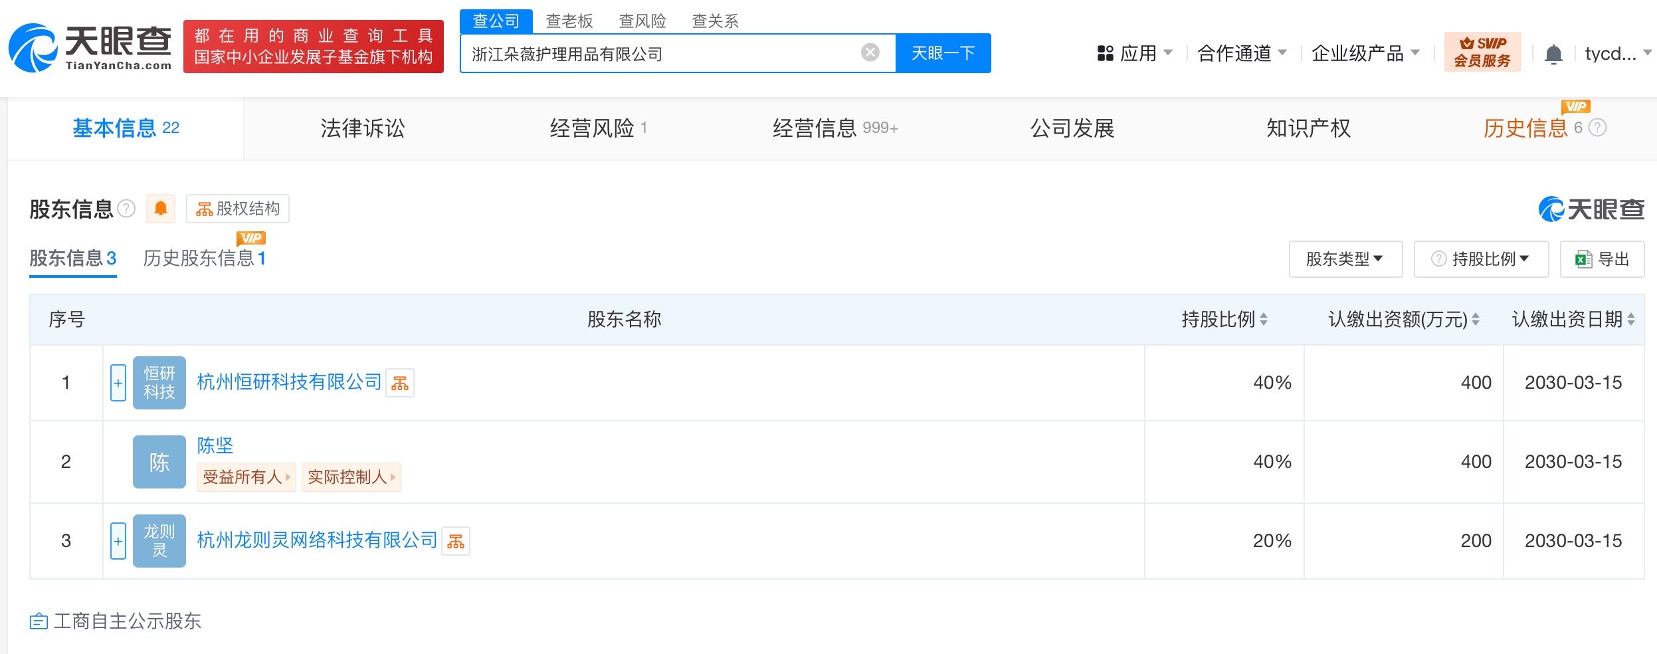This screenshot has height=654, width=1657.
Task: Switch to 知识产权 tab
Action: pyautogui.click(x=1309, y=128)
